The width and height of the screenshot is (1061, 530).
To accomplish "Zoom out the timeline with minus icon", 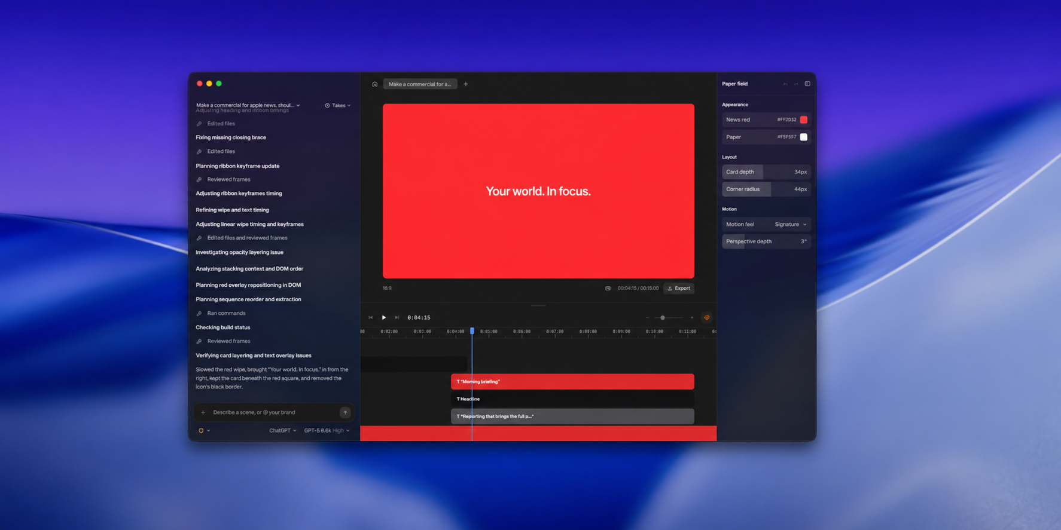I will click(x=647, y=318).
